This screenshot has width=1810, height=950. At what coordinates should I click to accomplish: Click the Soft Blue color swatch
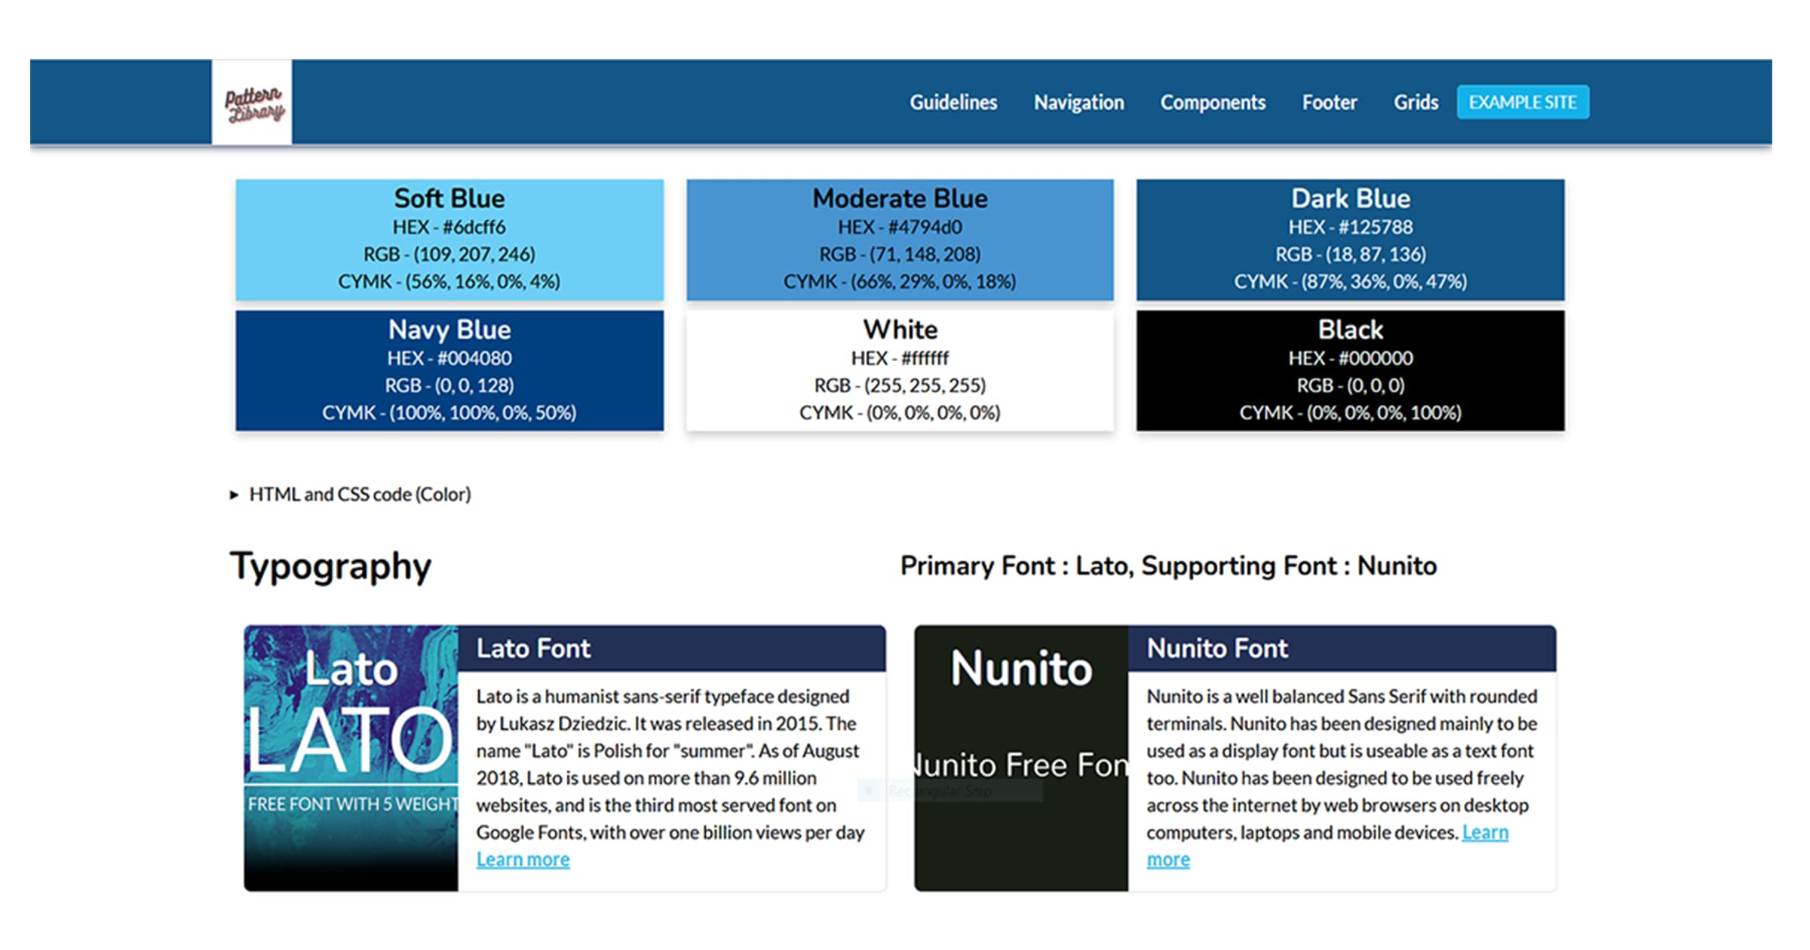[x=449, y=240]
